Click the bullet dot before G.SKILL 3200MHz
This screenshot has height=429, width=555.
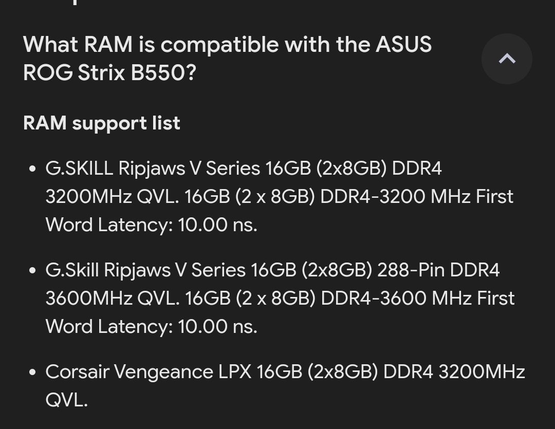point(32,169)
